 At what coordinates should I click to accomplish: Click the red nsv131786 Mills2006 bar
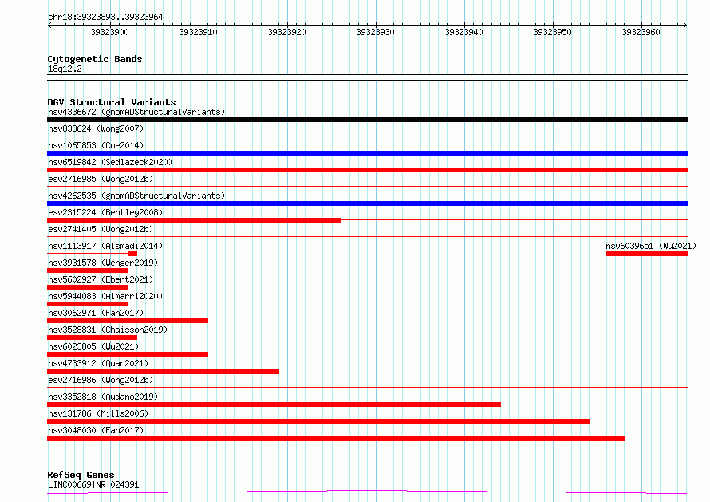[x=318, y=421]
